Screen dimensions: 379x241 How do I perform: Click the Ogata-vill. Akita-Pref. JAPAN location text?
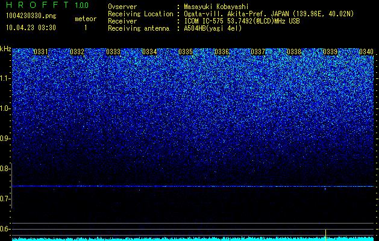269,14
